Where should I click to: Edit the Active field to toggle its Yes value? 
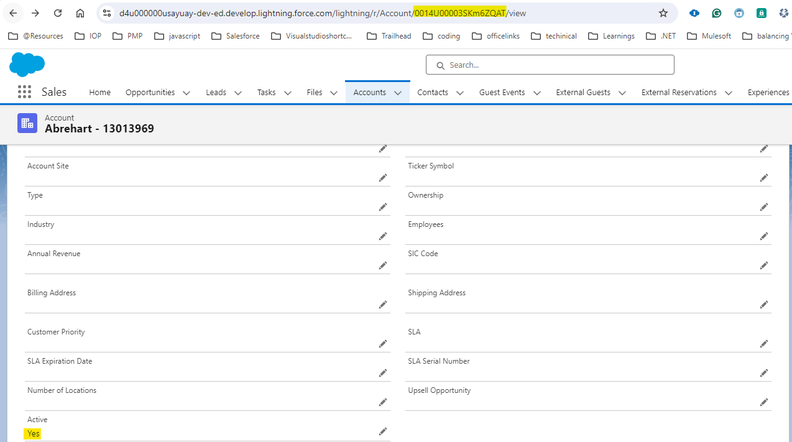click(x=382, y=431)
